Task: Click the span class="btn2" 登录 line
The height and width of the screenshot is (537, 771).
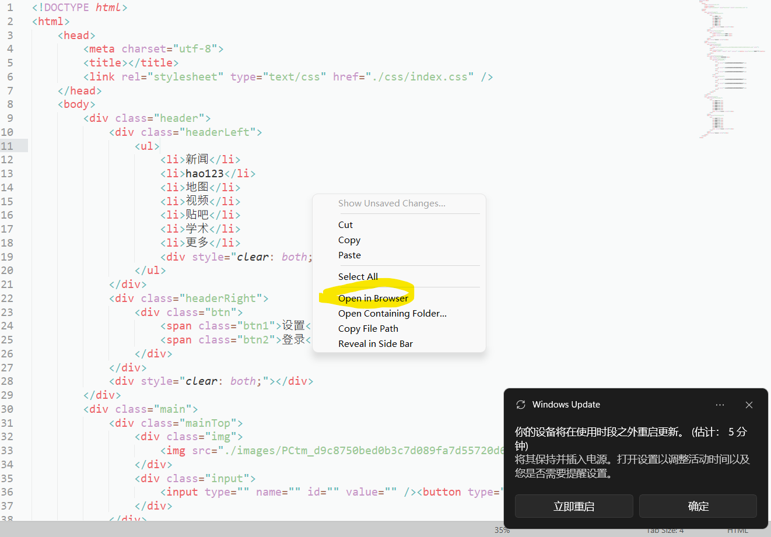Action: (236, 339)
